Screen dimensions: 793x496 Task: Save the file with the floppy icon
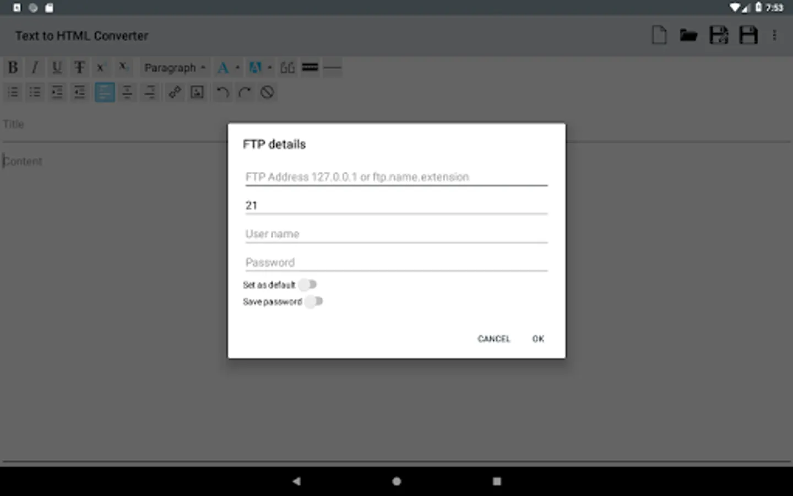[x=748, y=35]
